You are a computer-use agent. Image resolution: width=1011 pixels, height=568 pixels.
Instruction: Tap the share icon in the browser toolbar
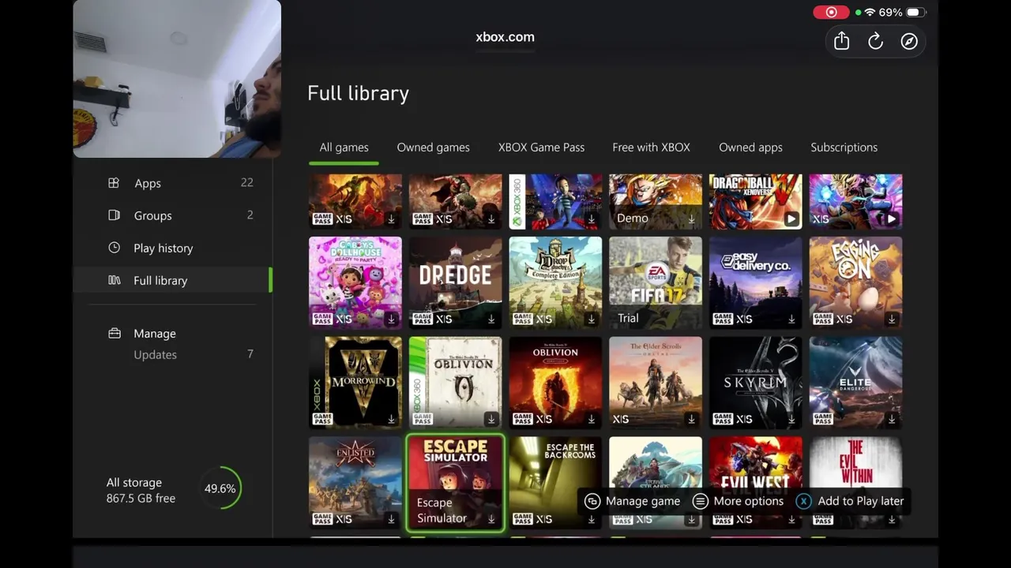click(x=841, y=41)
